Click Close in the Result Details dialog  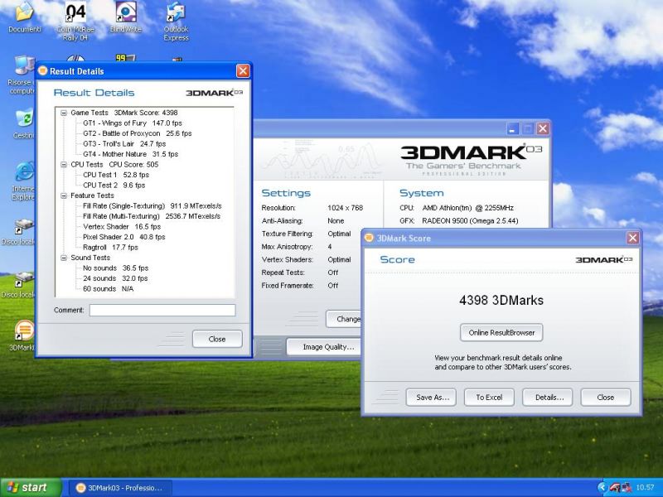click(x=217, y=339)
